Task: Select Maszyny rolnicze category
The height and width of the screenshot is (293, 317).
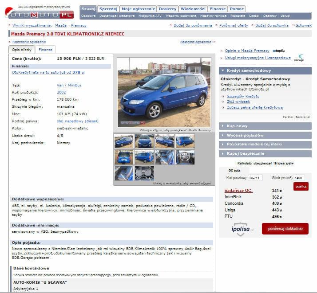Action: click(x=213, y=16)
